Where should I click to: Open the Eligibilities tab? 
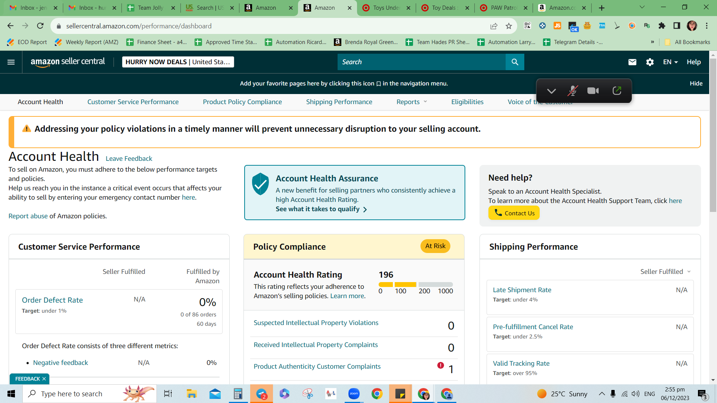point(467,102)
